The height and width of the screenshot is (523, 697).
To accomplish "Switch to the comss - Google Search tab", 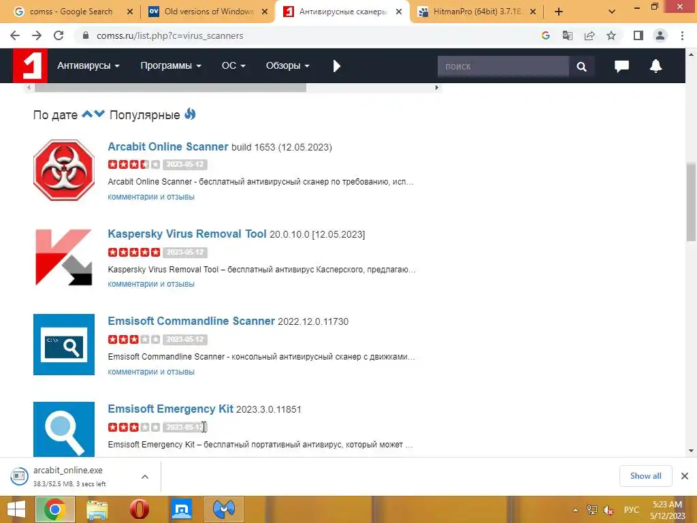I will pos(71,12).
